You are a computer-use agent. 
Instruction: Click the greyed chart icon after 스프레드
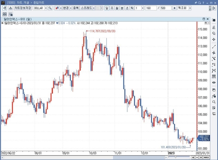click(x=98, y=8)
